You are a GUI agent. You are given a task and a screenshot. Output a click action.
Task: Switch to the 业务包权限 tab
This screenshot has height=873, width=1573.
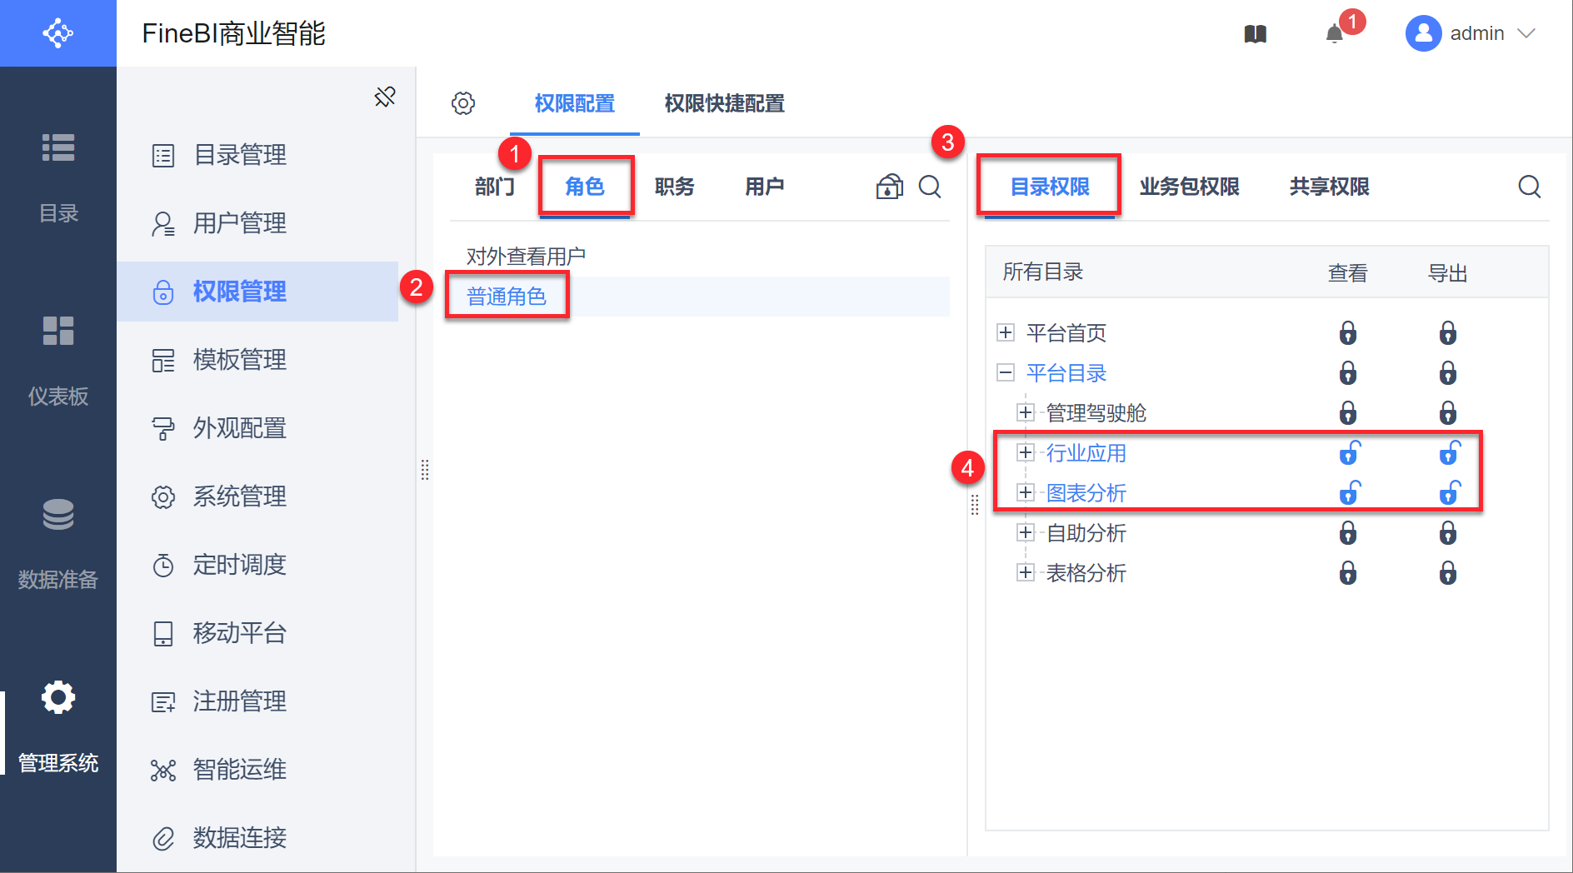[1189, 187]
